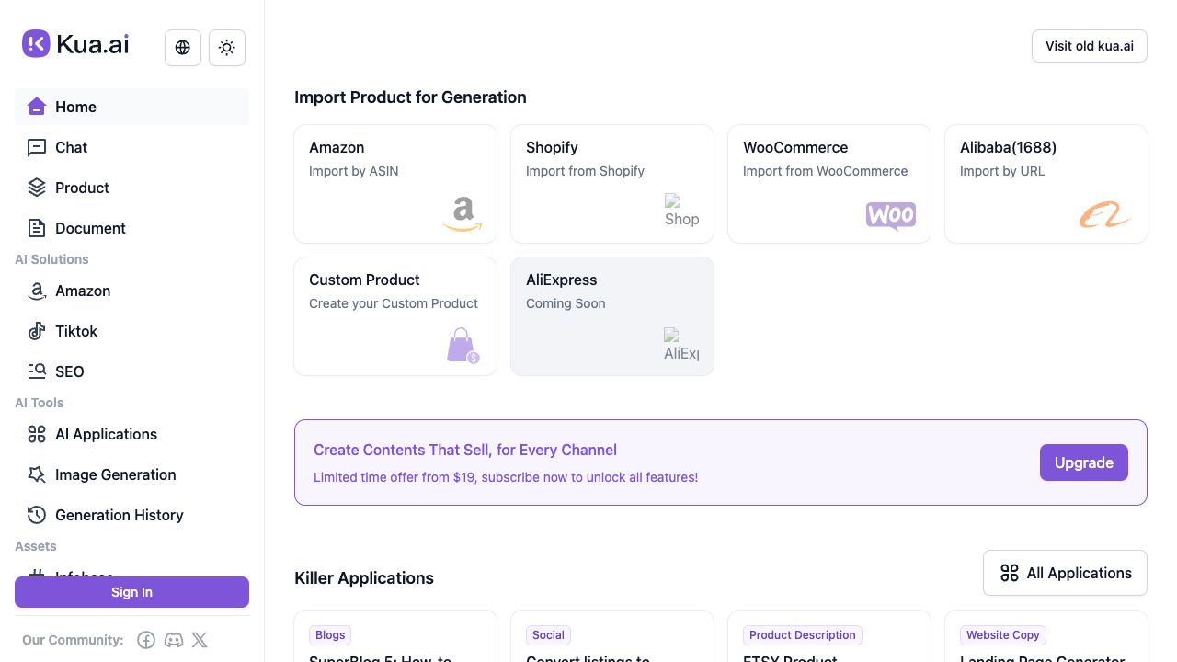The image size is (1177, 662).
Task: Select the Amazon Import by ASIN card
Action: pyautogui.click(x=395, y=184)
